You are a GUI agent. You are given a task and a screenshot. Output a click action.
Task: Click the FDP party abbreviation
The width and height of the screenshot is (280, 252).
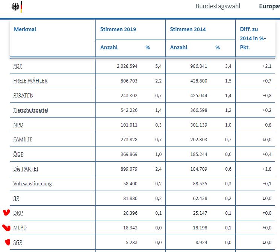point(18,66)
